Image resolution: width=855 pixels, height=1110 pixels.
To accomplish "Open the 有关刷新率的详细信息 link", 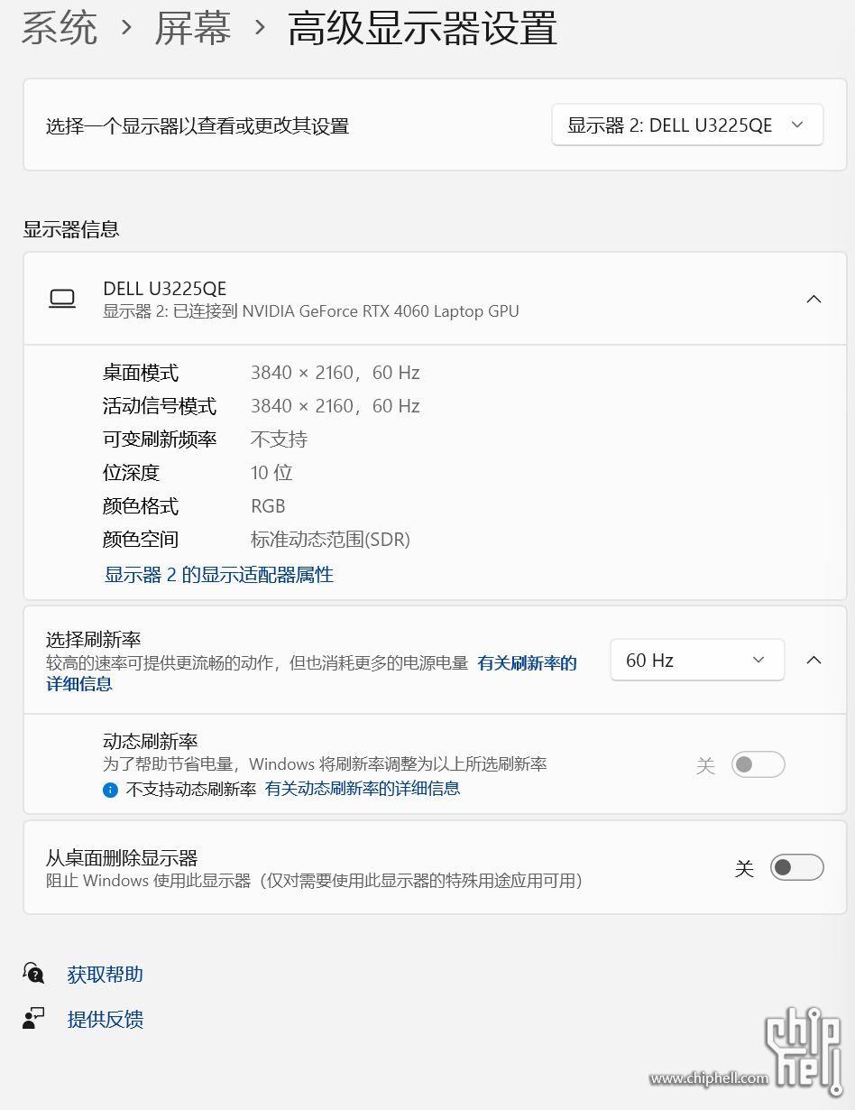I will pos(527,663).
